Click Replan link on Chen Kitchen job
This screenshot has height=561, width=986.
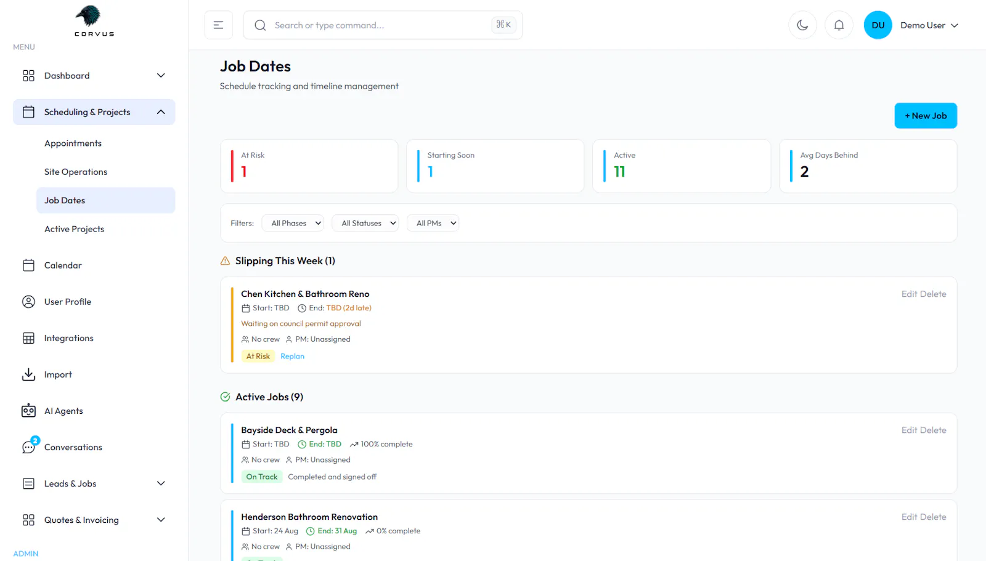pos(292,356)
